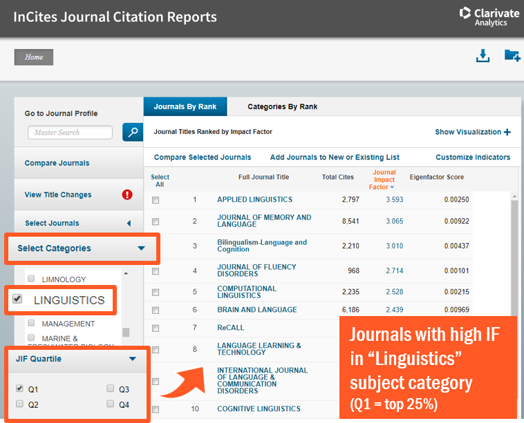This screenshot has height=423, width=524.
Task: Sort by the Journal Impact Factor column
Action: click(383, 179)
